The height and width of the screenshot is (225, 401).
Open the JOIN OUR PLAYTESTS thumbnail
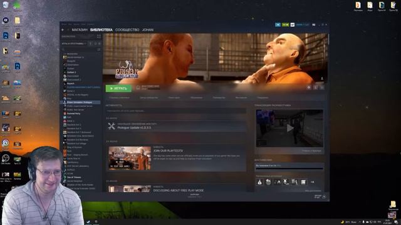point(130,158)
